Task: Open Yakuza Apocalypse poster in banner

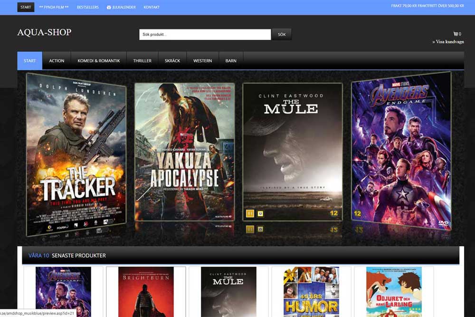Action: coord(184,152)
